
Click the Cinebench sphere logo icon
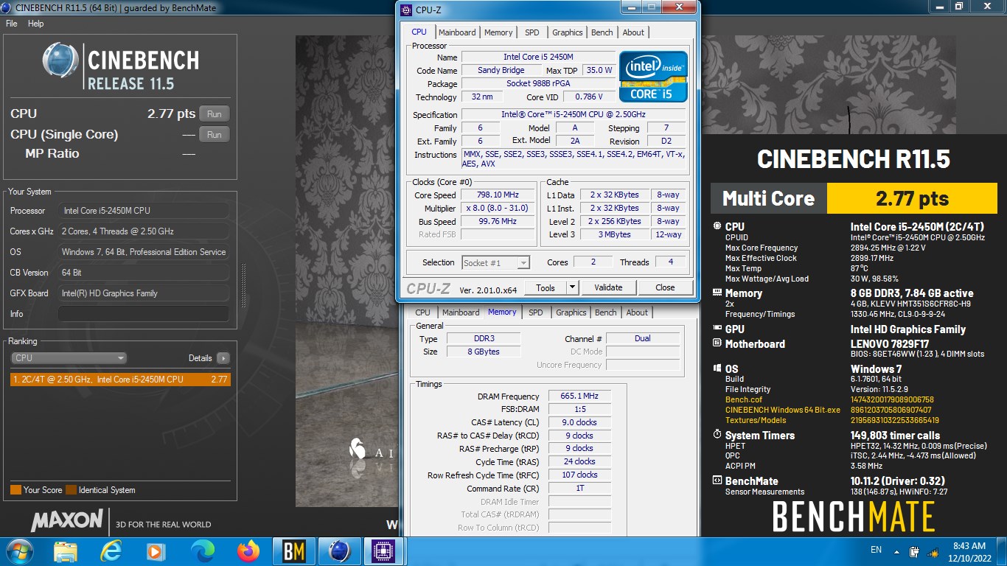click(x=61, y=61)
